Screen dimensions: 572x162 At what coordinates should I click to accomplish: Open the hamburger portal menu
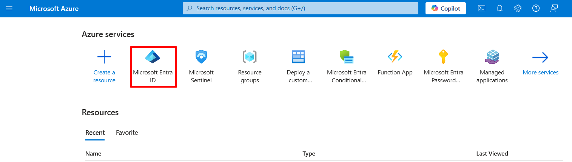pos(9,8)
